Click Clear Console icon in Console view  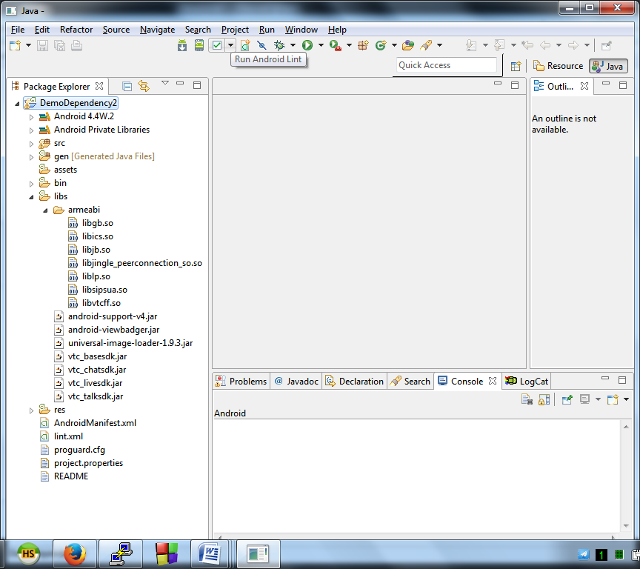pos(527,399)
